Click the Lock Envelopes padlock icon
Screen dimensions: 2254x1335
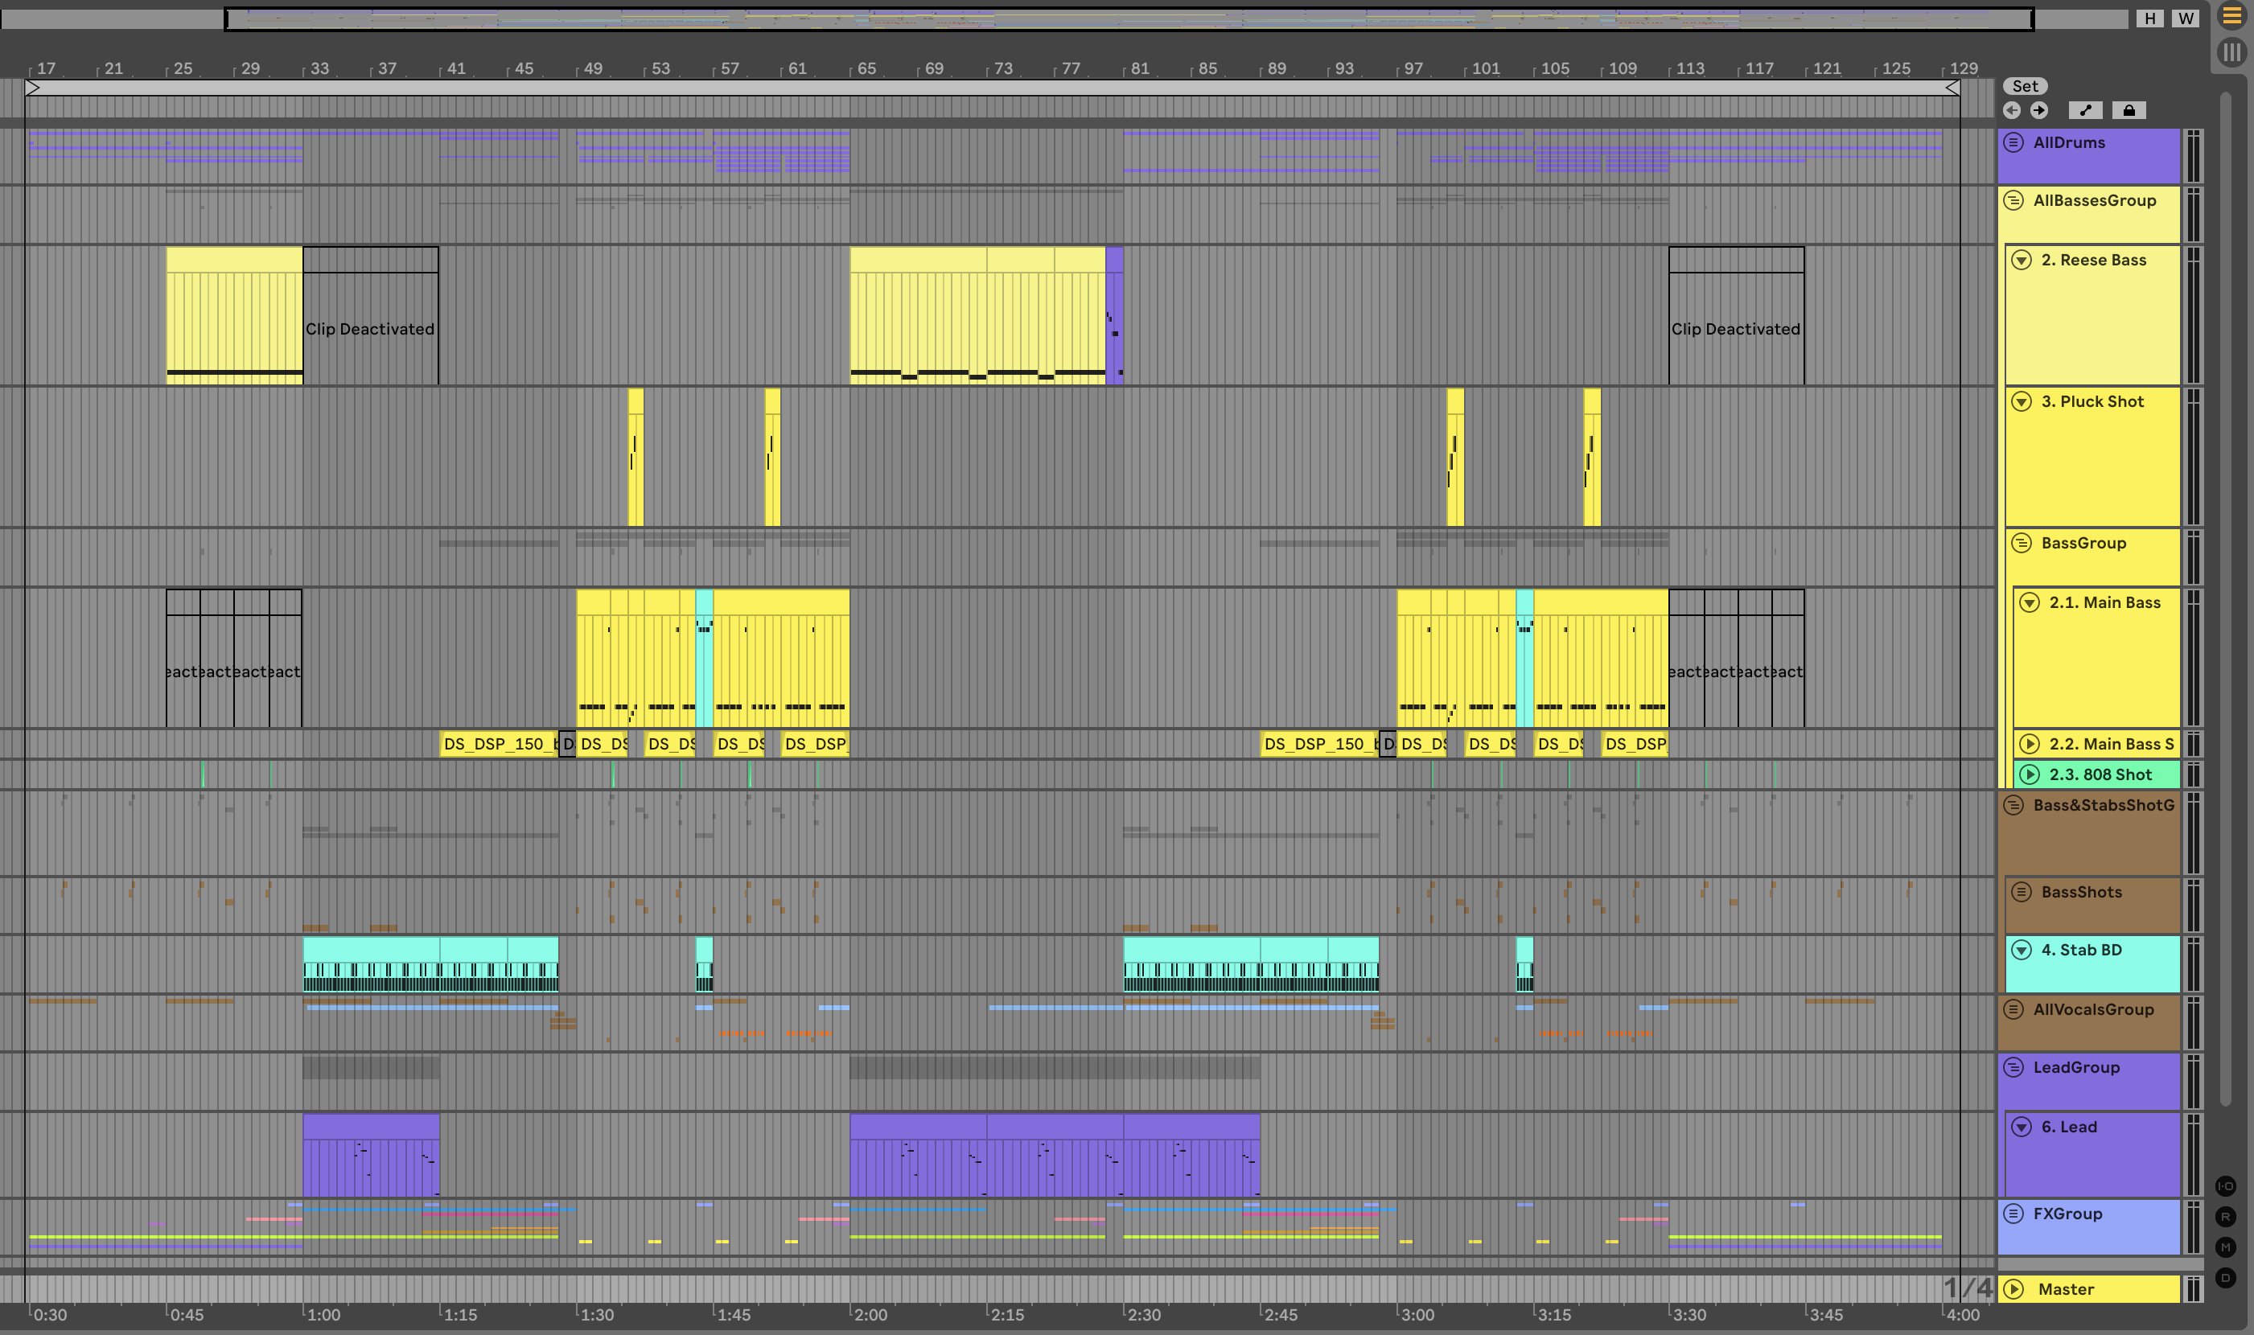(2129, 109)
